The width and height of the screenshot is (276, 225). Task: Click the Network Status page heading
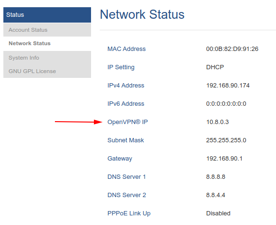142,14
